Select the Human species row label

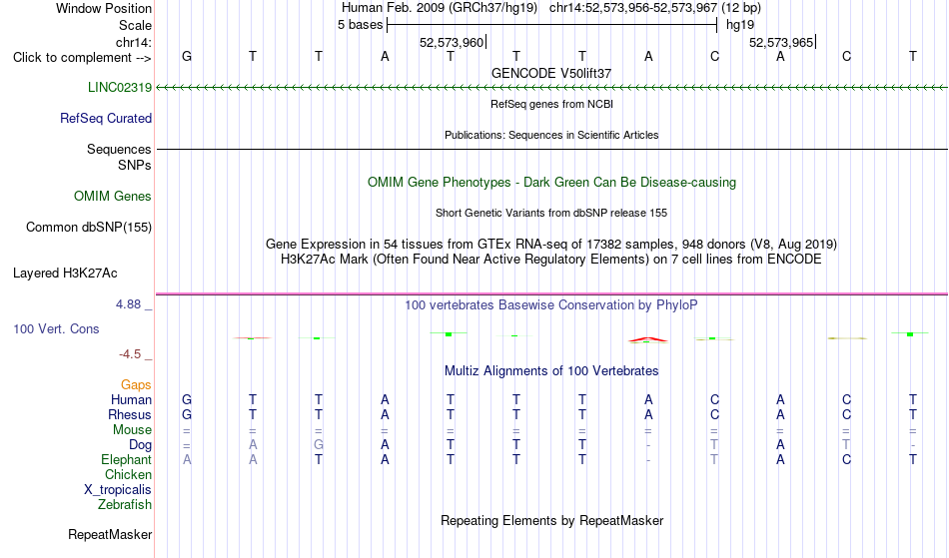click(131, 399)
